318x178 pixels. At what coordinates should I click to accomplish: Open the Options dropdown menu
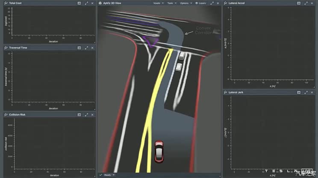coord(185,3)
